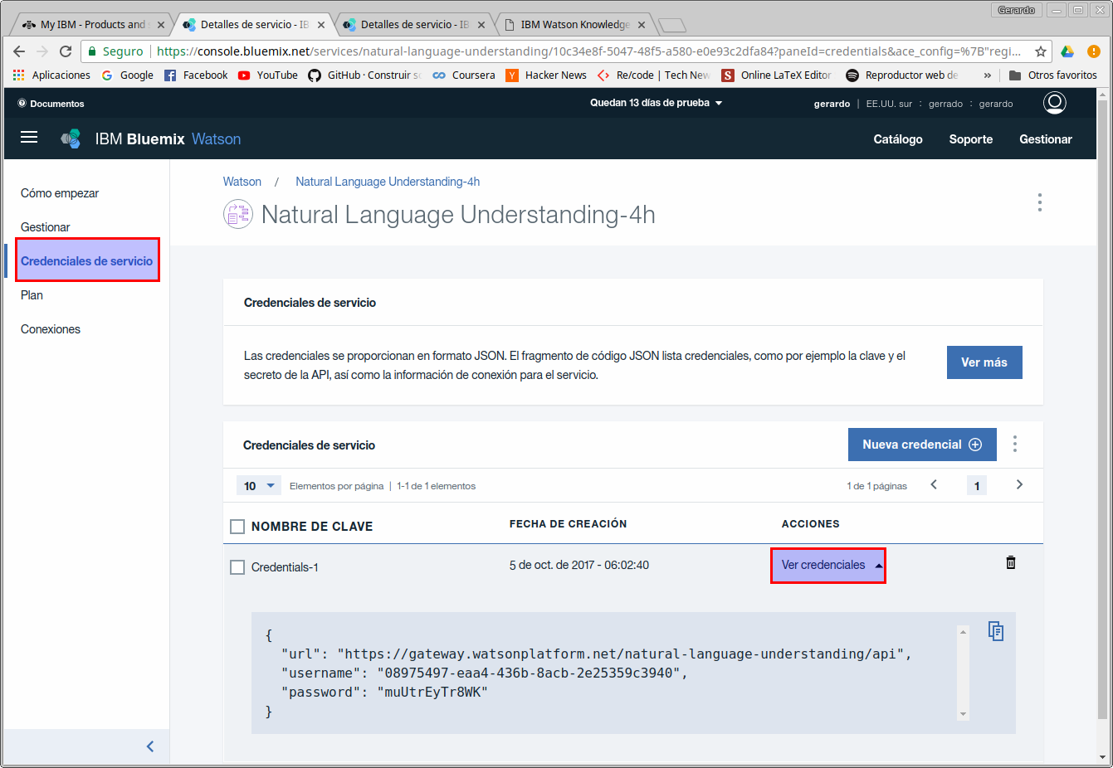Switch to My IBM Products tab
Screen dimensions: 1113x768
(91, 25)
